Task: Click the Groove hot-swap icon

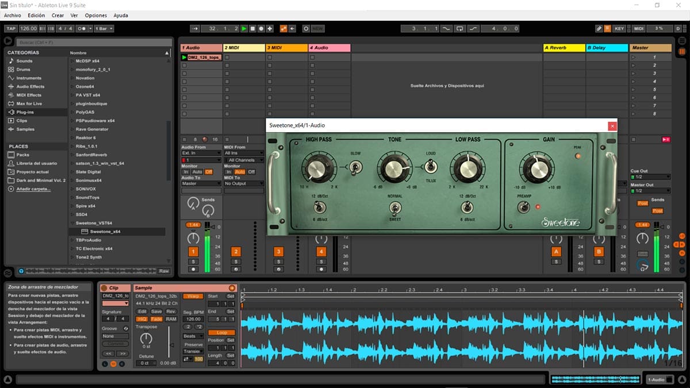Action: click(126, 328)
